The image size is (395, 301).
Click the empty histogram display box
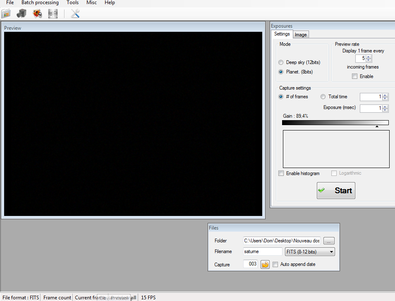336,149
